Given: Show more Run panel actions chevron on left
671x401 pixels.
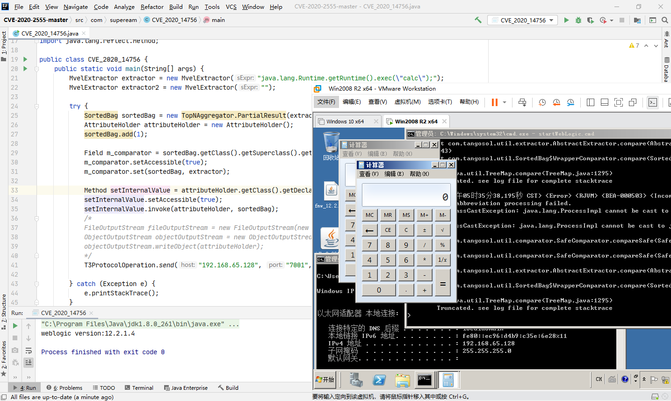Looking at the screenshot, I should [x=15, y=377].
